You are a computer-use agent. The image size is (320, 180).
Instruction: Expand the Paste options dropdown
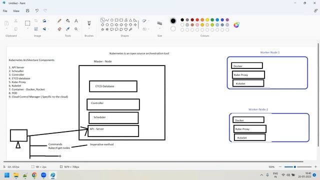tap(6, 28)
